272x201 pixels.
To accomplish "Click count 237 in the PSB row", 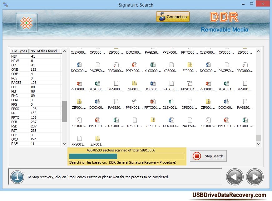I will tap(34, 122).
